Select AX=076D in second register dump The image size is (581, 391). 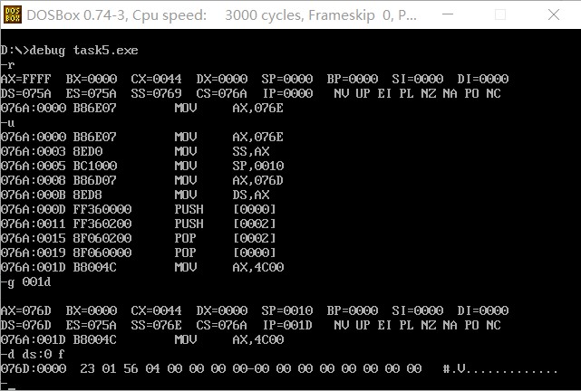click(25, 310)
